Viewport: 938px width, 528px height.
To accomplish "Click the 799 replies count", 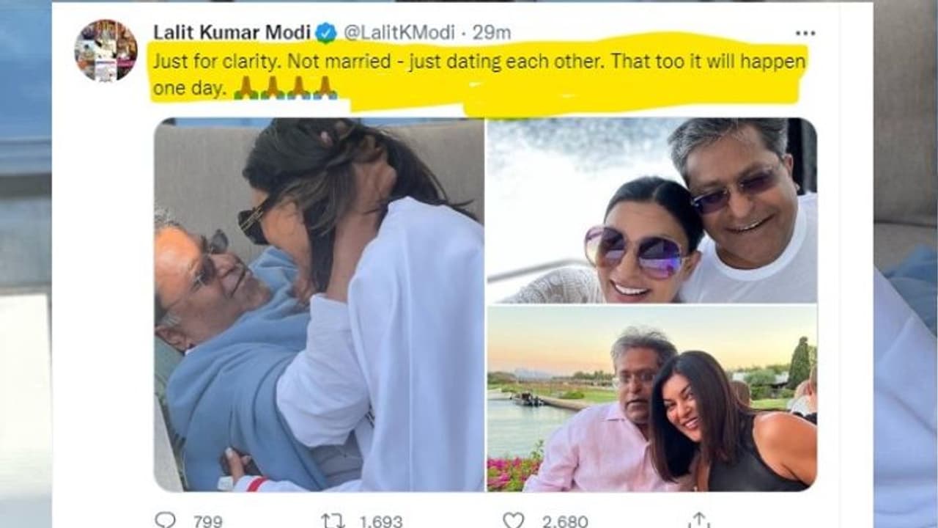I will pos(208,521).
